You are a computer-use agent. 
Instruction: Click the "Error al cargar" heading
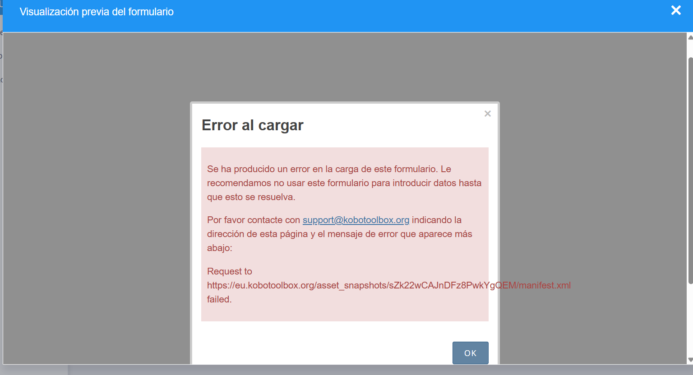tap(252, 125)
